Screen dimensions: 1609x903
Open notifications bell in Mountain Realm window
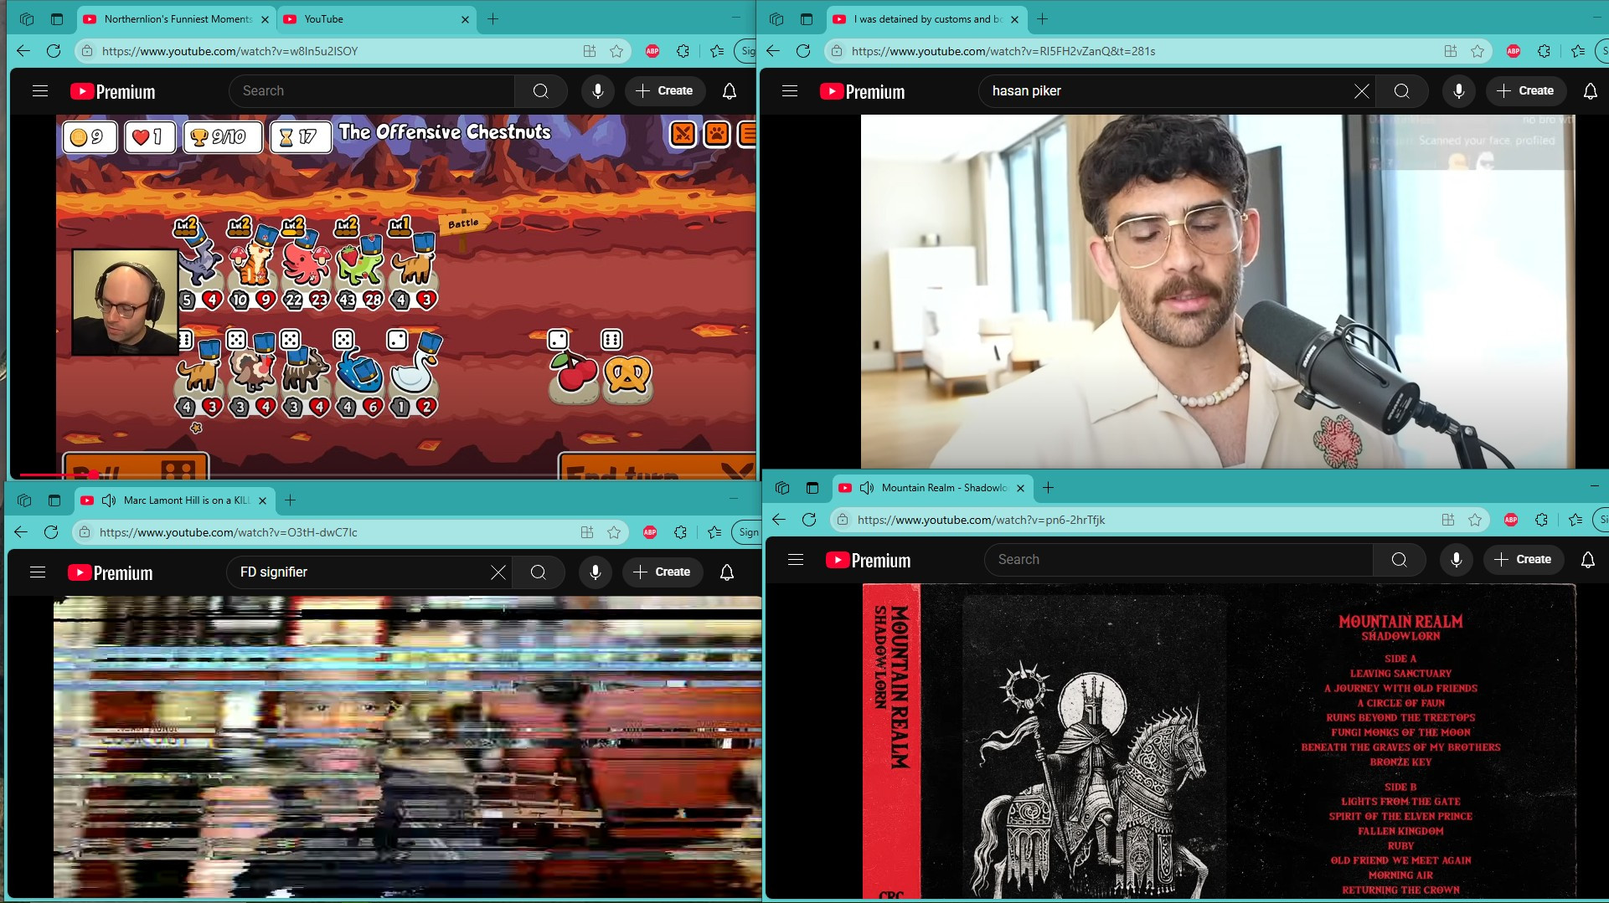coord(1588,560)
